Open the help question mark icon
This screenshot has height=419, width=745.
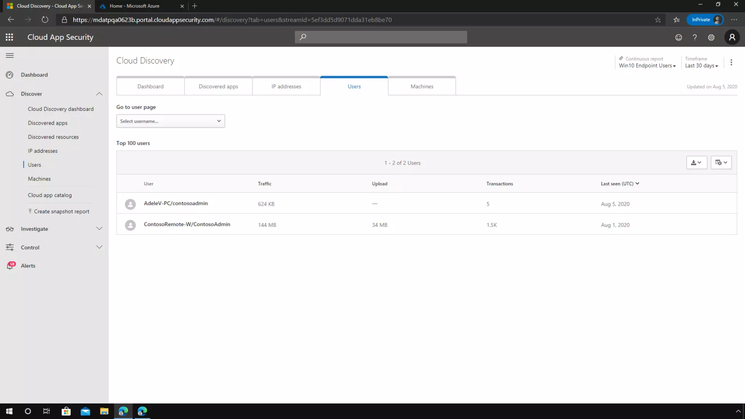695,37
